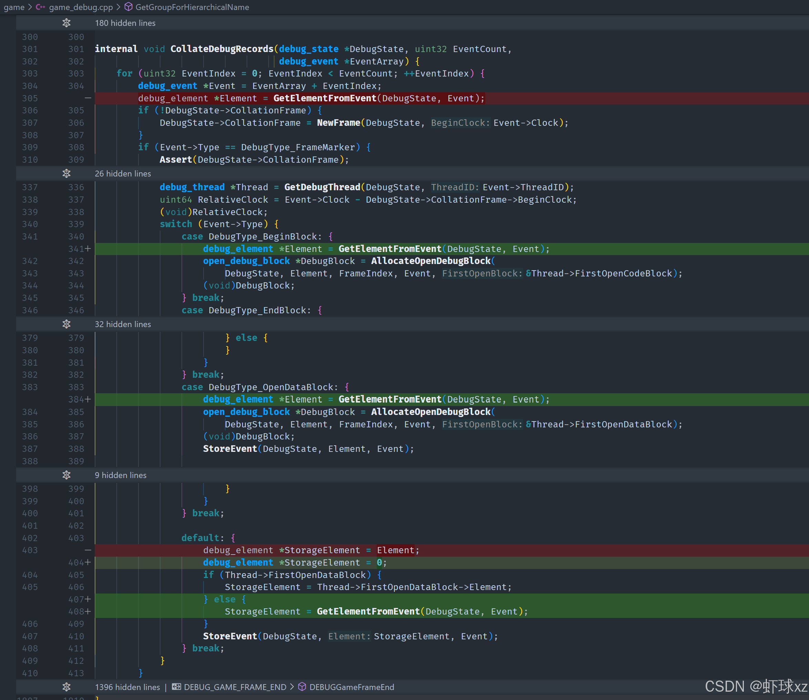The image size is (809, 700).
Task: Click unfold icon beside 9 hidden lines
Action: coord(66,475)
